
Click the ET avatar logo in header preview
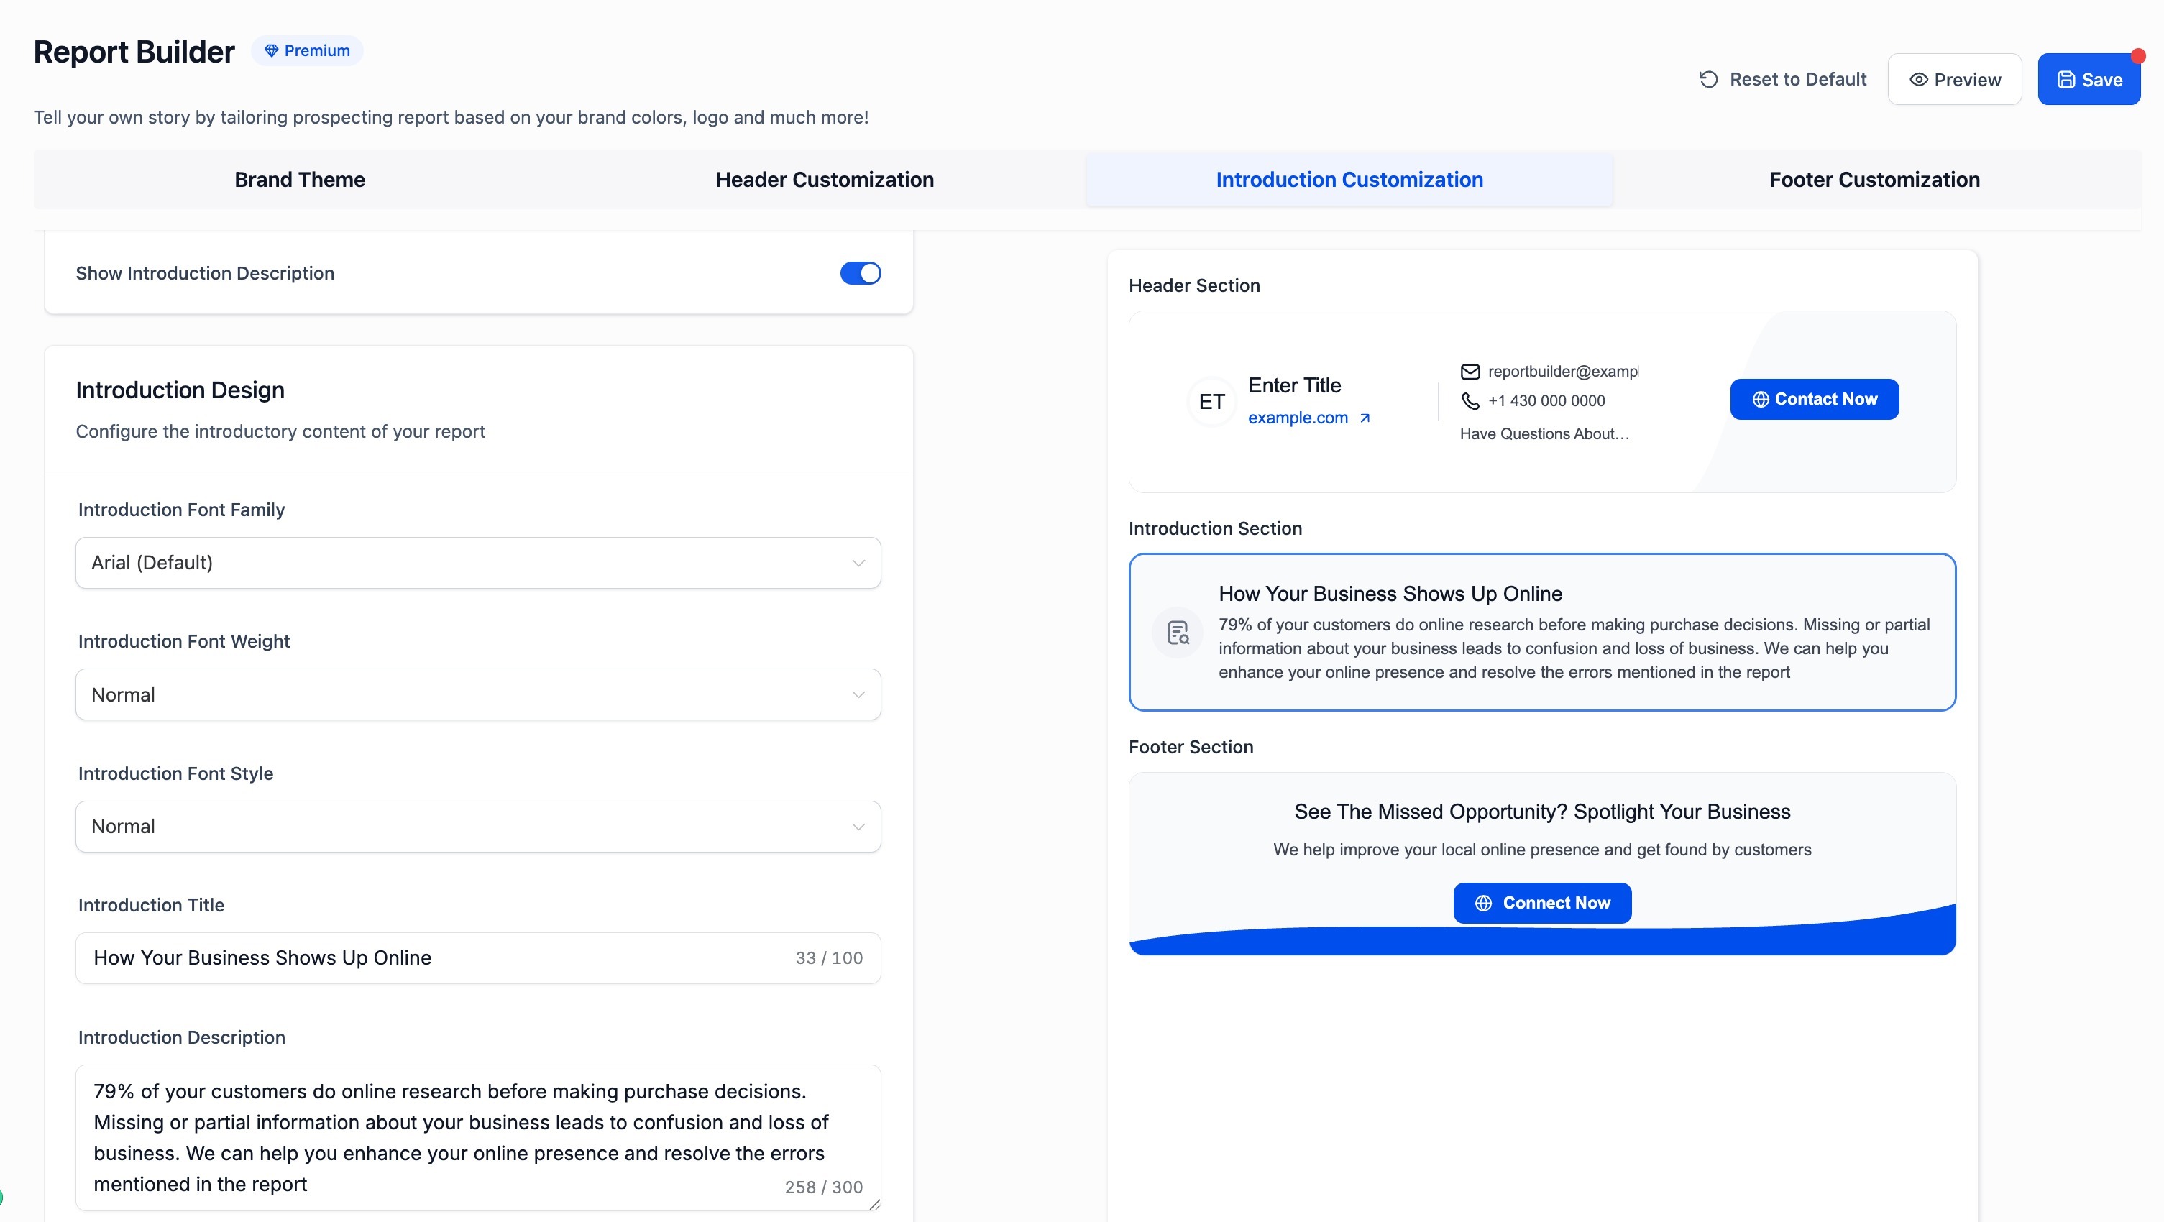(x=1211, y=401)
